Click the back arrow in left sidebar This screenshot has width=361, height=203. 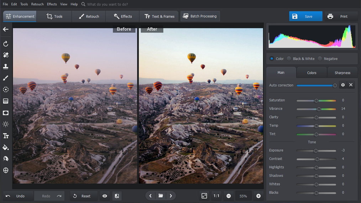tap(6, 30)
